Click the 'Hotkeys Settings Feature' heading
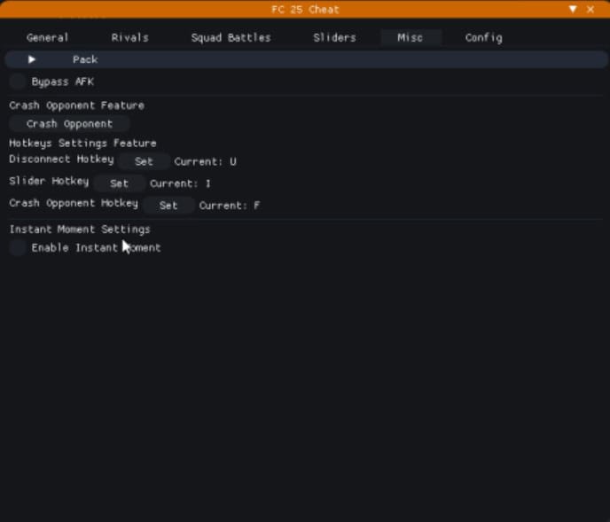610x522 pixels. pyautogui.click(x=82, y=144)
